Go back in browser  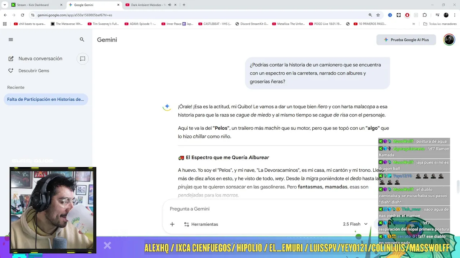pos(5,15)
